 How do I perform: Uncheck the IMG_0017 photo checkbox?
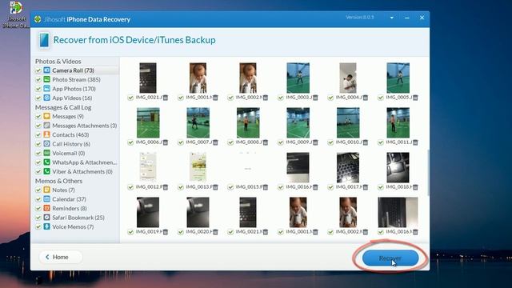(x=330, y=187)
